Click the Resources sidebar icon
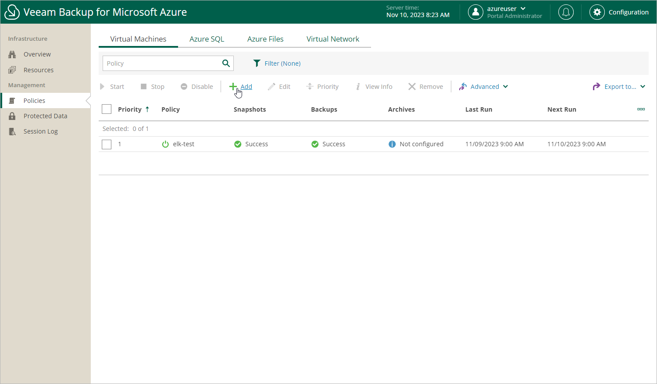Viewport: 657px width, 384px height. tap(12, 70)
